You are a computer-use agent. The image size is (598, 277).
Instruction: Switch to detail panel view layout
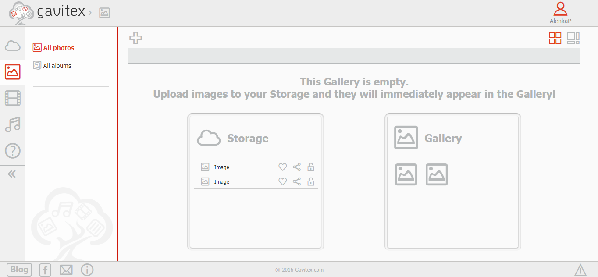(573, 38)
